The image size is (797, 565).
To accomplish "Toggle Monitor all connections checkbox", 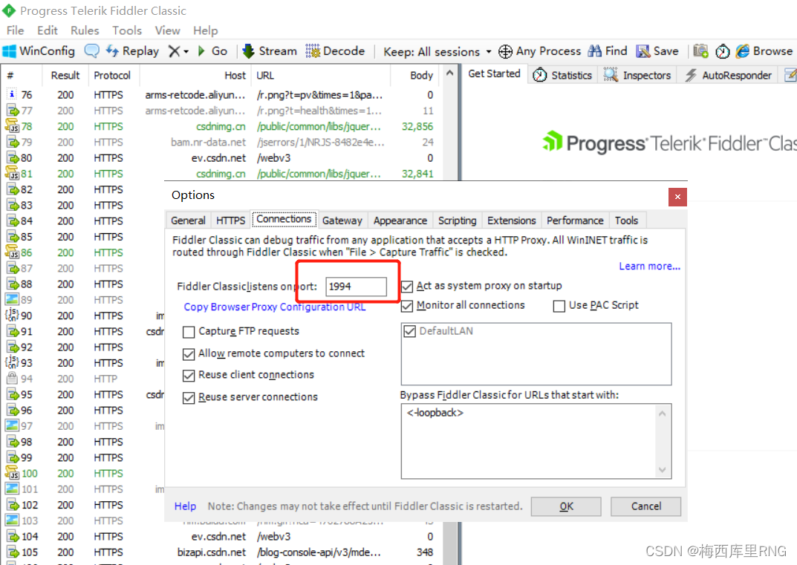I will (406, 306).
